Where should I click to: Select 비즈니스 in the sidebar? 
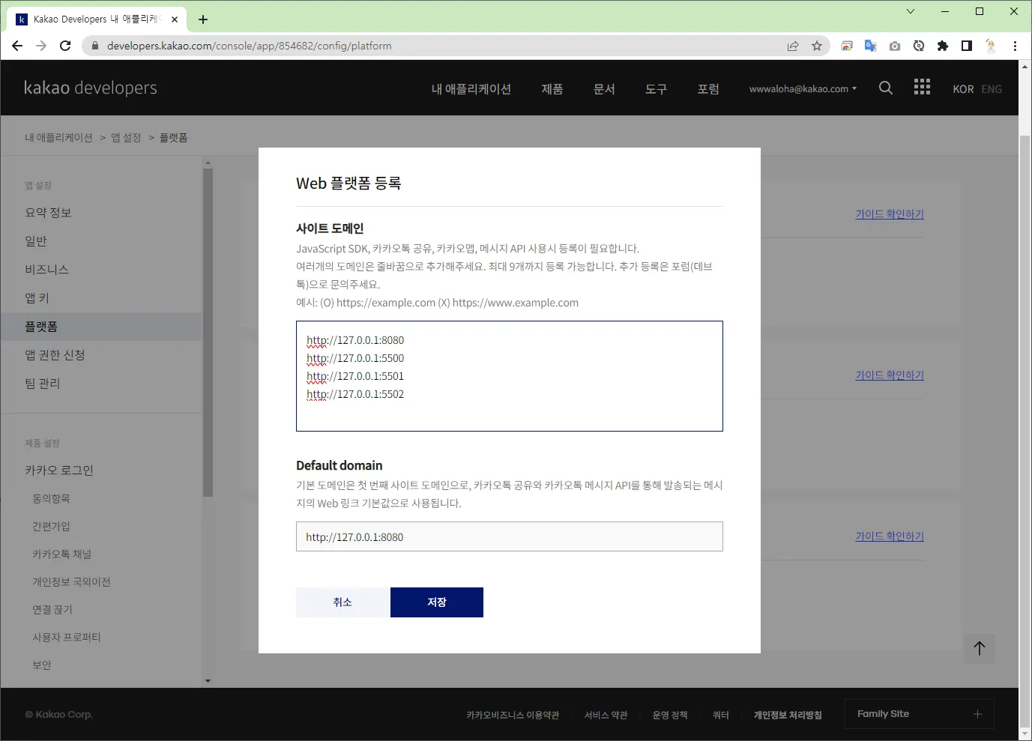46,270
